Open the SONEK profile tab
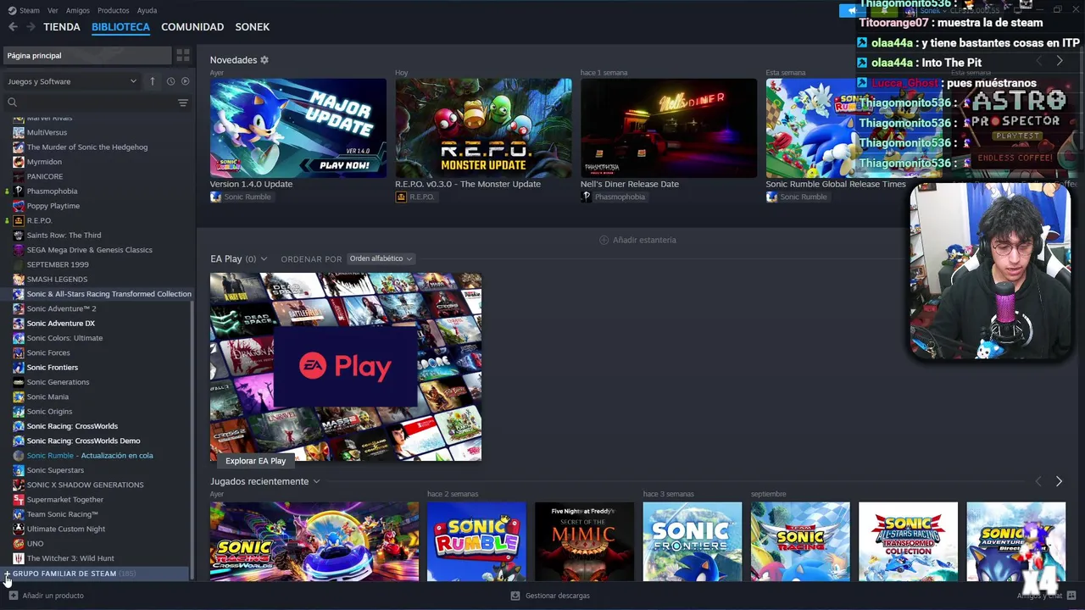 click(x=253, y=27)
